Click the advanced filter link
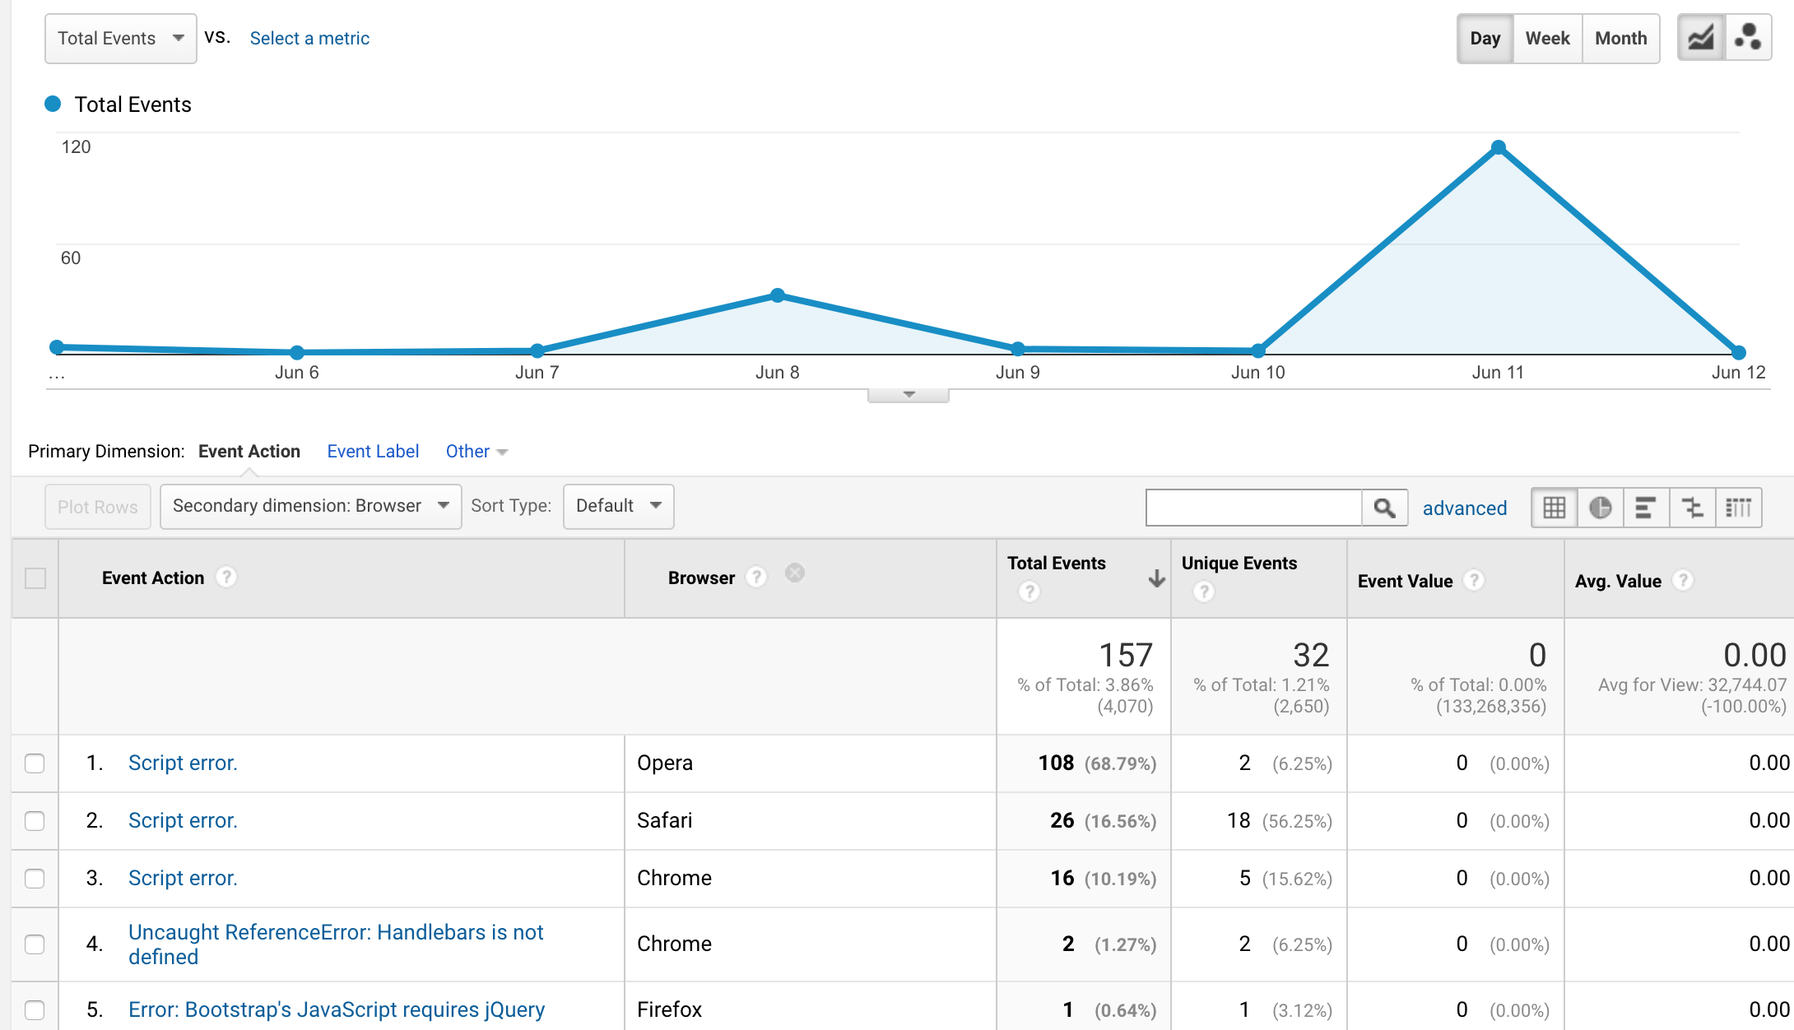Viewport: 1794px width, 1030px height. [x=1465, y=508]
